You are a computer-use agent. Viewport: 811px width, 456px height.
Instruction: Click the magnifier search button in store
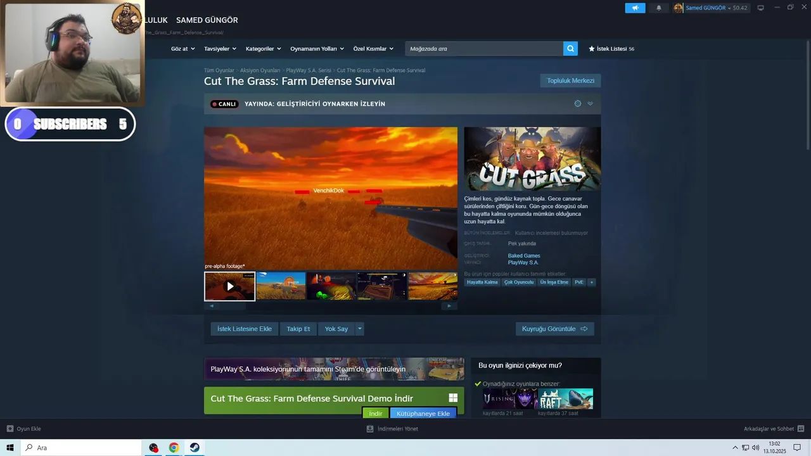coord(570,48)
